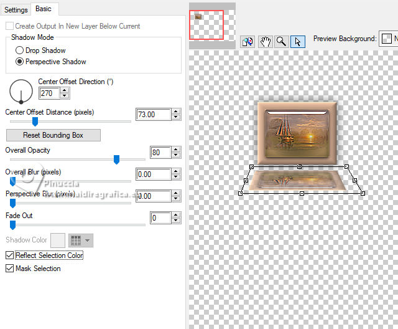
Task: Click the left-middle bounding box handle
Action: point(246,180)
